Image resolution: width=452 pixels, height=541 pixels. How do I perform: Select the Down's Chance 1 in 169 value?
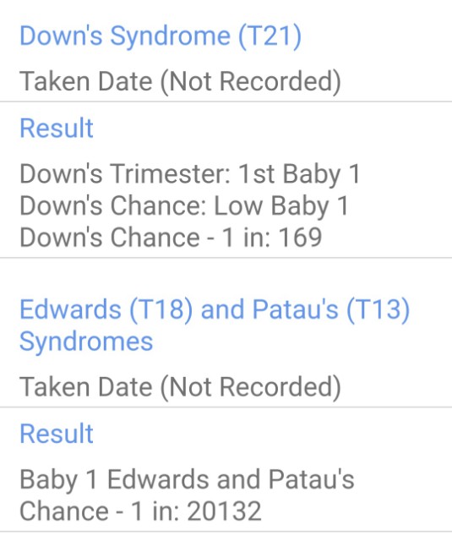171,238
